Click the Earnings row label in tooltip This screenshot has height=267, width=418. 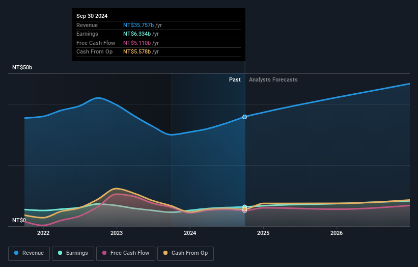[x=87, y=34]
